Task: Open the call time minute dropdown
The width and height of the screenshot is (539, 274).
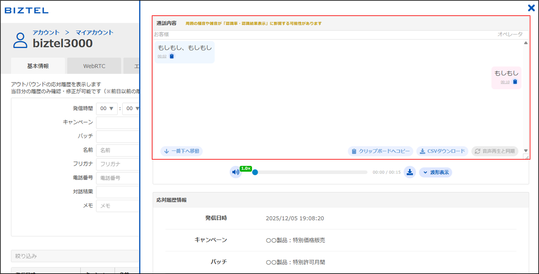Action: tap(132, 109)
